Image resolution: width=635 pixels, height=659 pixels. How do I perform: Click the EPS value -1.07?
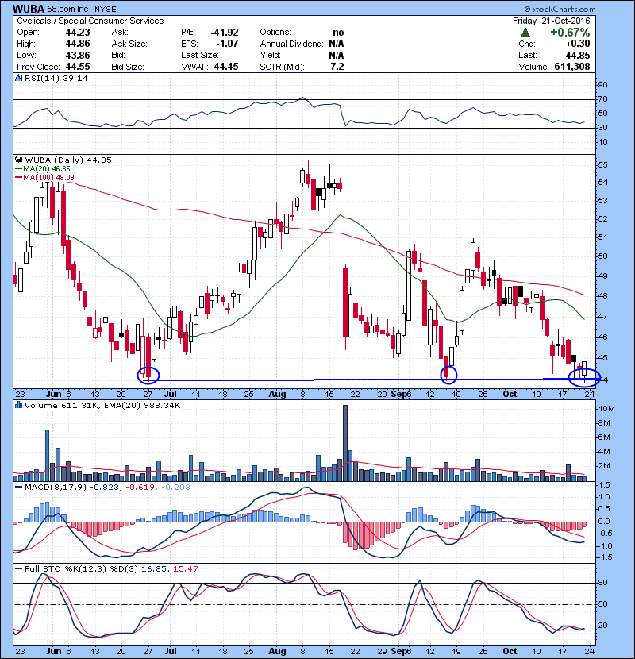pyautogui.click(x=227, y=44)
